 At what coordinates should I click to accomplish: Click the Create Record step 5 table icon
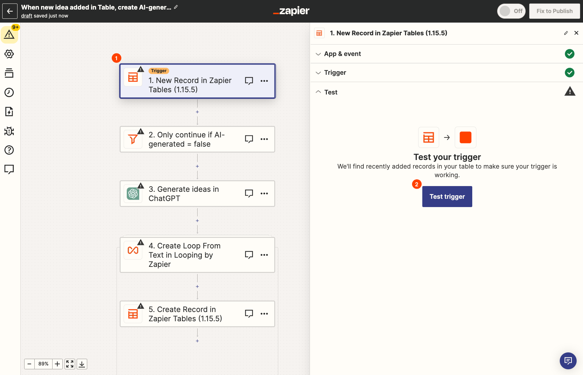point(133,314)
